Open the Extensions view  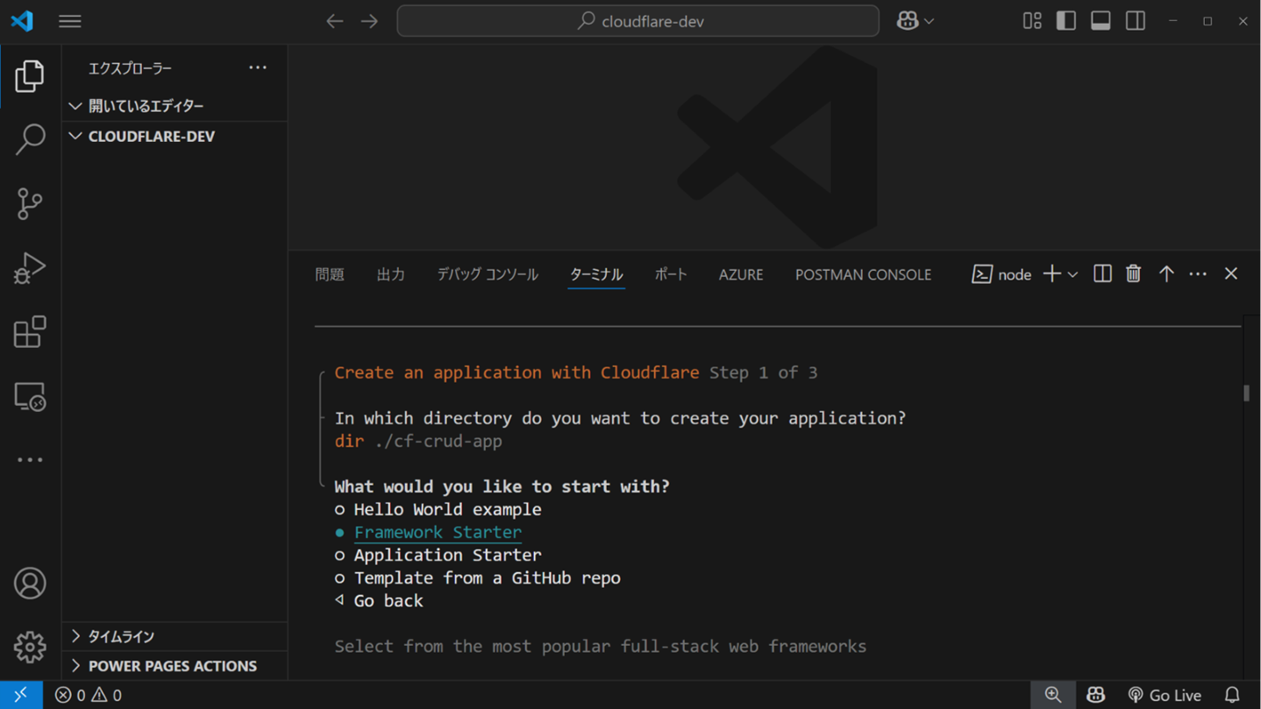pyautogui.click(x=30, y=332)
